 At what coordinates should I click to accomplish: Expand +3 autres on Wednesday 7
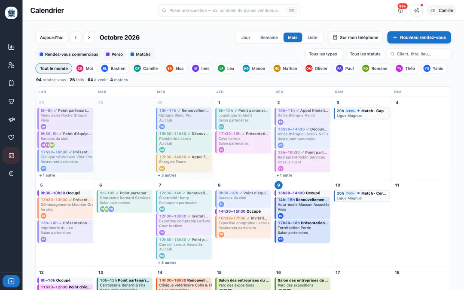[x=167, y=263]
